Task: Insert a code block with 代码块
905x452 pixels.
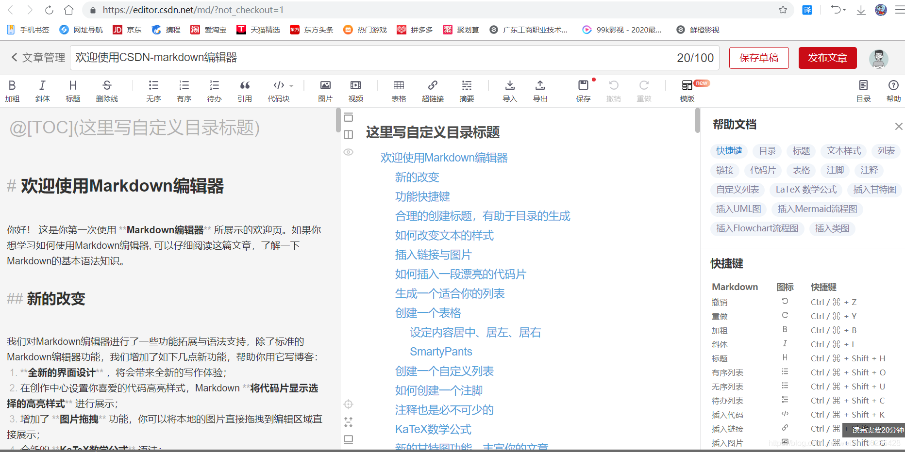Action: tap(279, 91)
